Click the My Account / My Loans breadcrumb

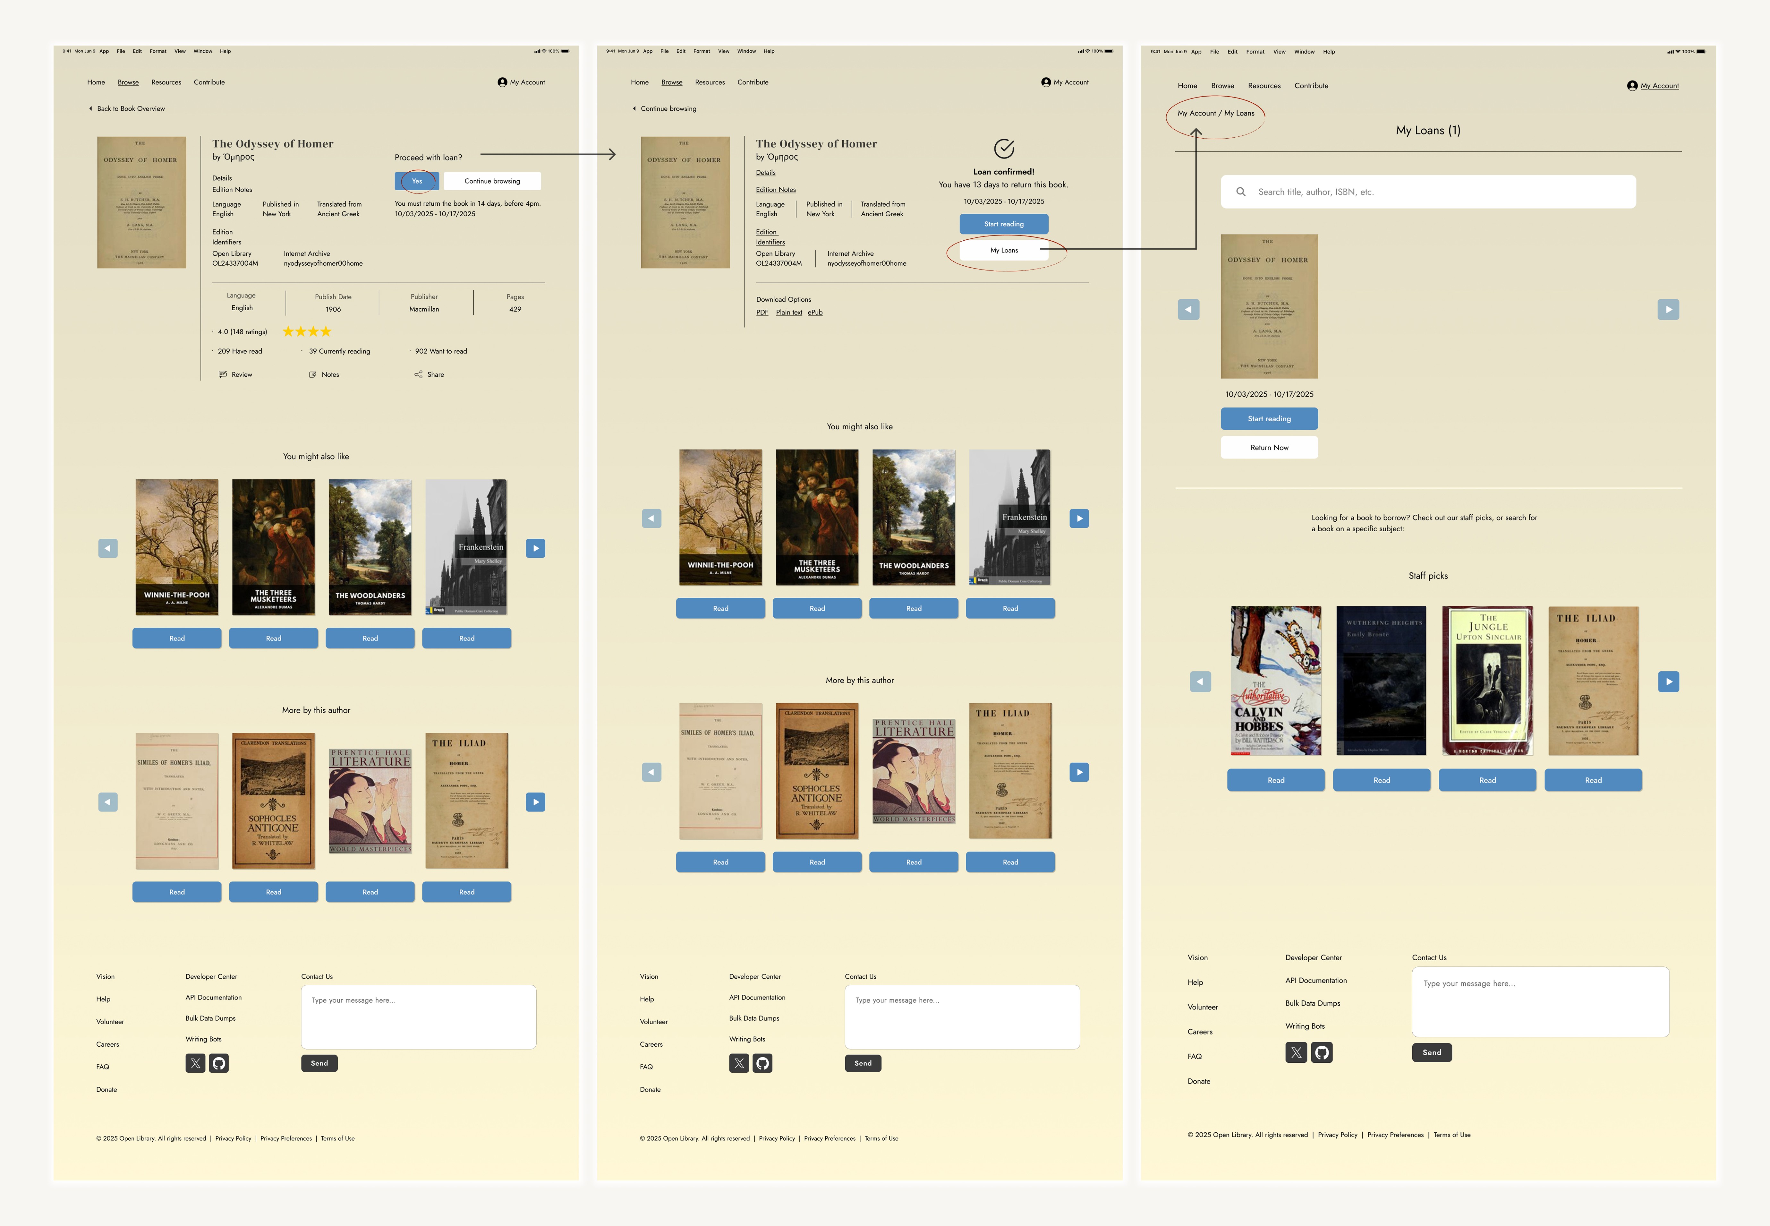(x=1216, y=114)
